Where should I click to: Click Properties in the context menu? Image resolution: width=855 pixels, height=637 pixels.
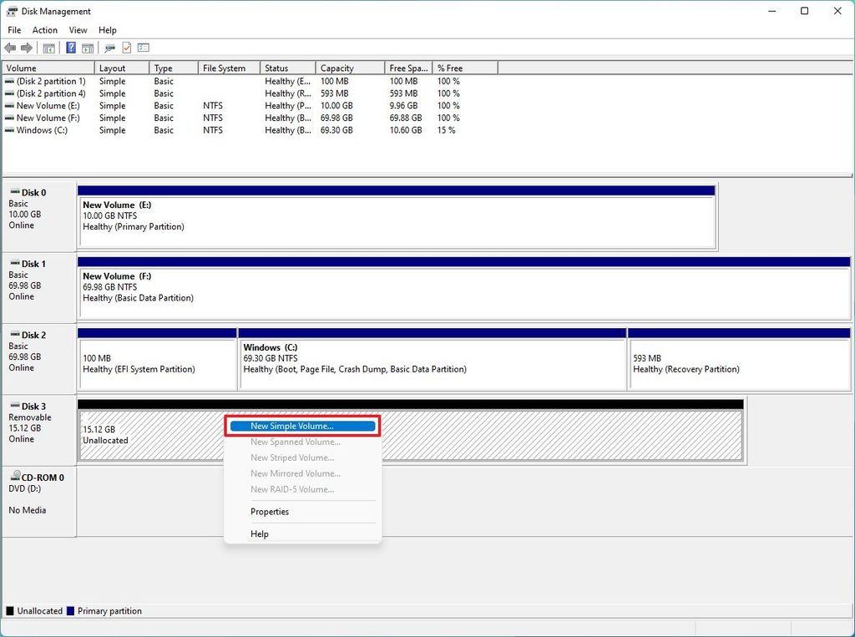[269, 511]
